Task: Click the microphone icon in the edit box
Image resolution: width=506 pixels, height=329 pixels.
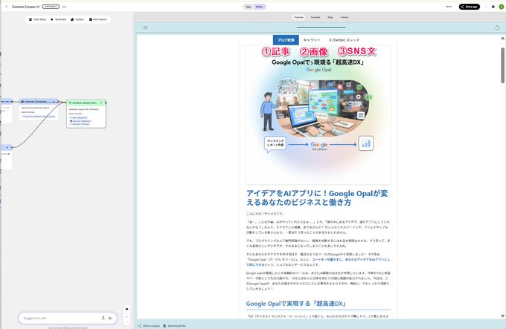Action: click(x=103, y=318)
